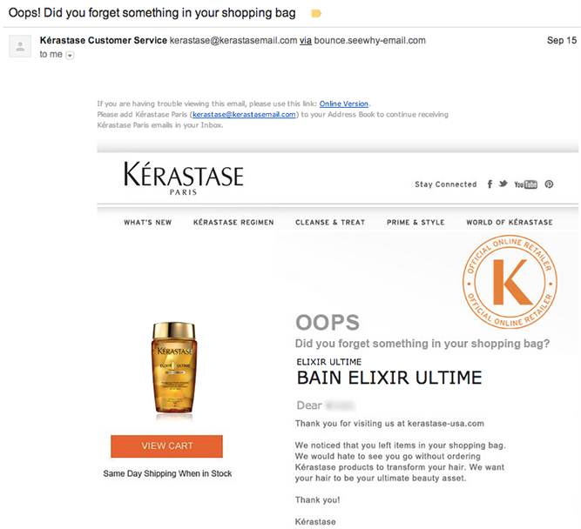The width and height of the screenshot is (581, 529).
Task: Click the Bain Elixir Ultime product title
Action: 389,378
